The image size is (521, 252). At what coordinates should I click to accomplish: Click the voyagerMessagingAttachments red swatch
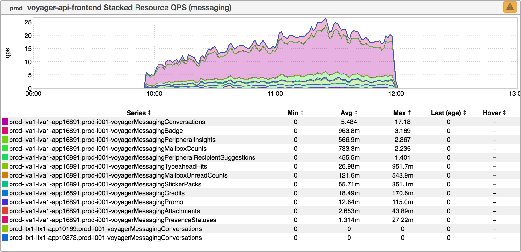5,211
